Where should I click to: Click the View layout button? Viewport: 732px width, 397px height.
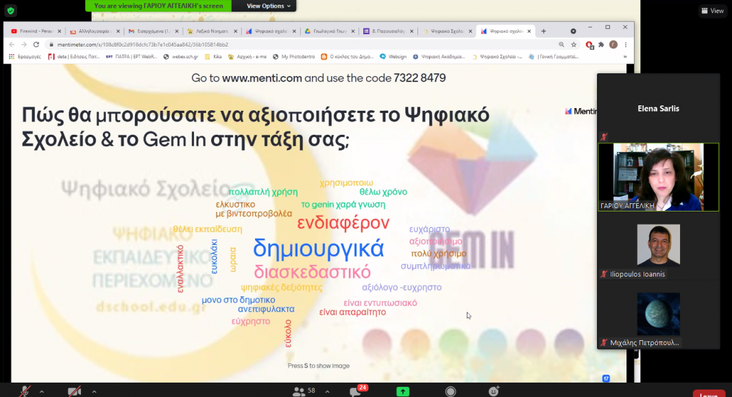[712, 11]
